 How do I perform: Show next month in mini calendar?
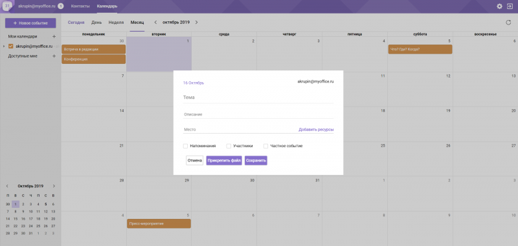(x=54, y=186)
